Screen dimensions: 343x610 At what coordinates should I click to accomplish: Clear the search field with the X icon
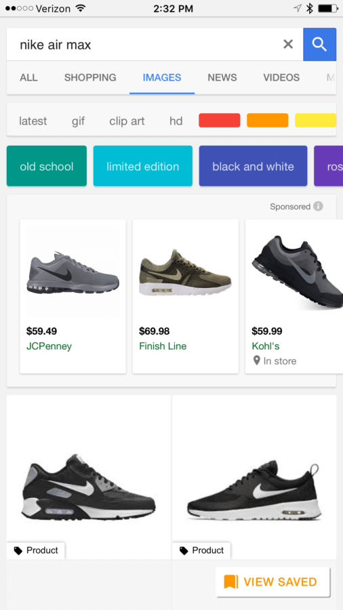288,44
